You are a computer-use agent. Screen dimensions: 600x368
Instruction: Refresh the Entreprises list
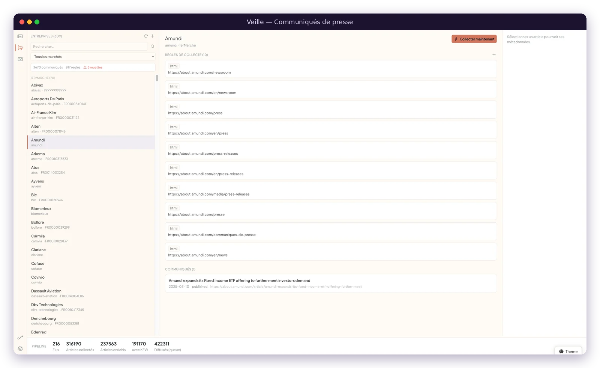(146, 36)
